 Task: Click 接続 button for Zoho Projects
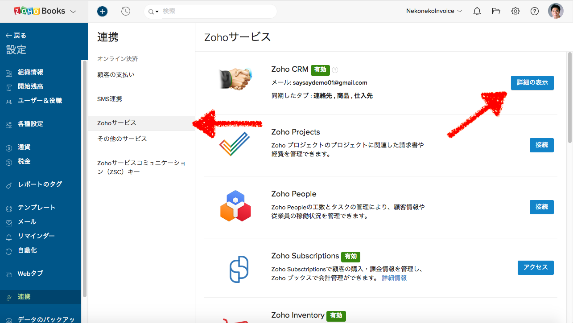[x=542, y=145]
